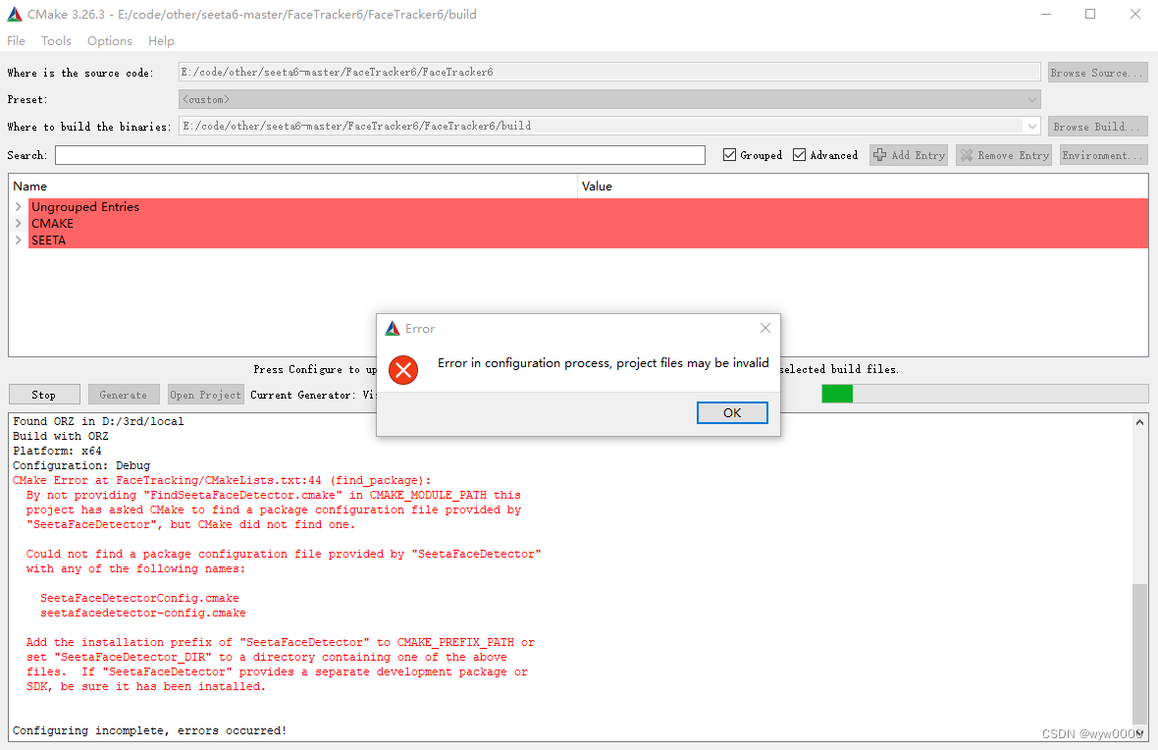The image size is (1158, 750).
Task: Open the Tools menu
Action: coord(56,40)
